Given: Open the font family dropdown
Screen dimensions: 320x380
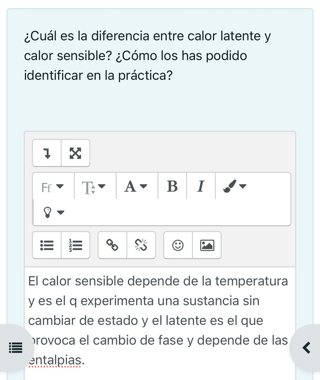Looking at the screenshot, I should (53, 186).
